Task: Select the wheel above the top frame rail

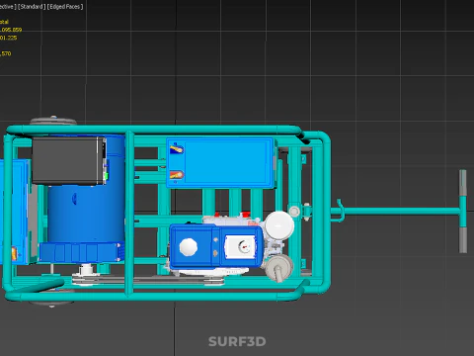Action: [53, 121]
